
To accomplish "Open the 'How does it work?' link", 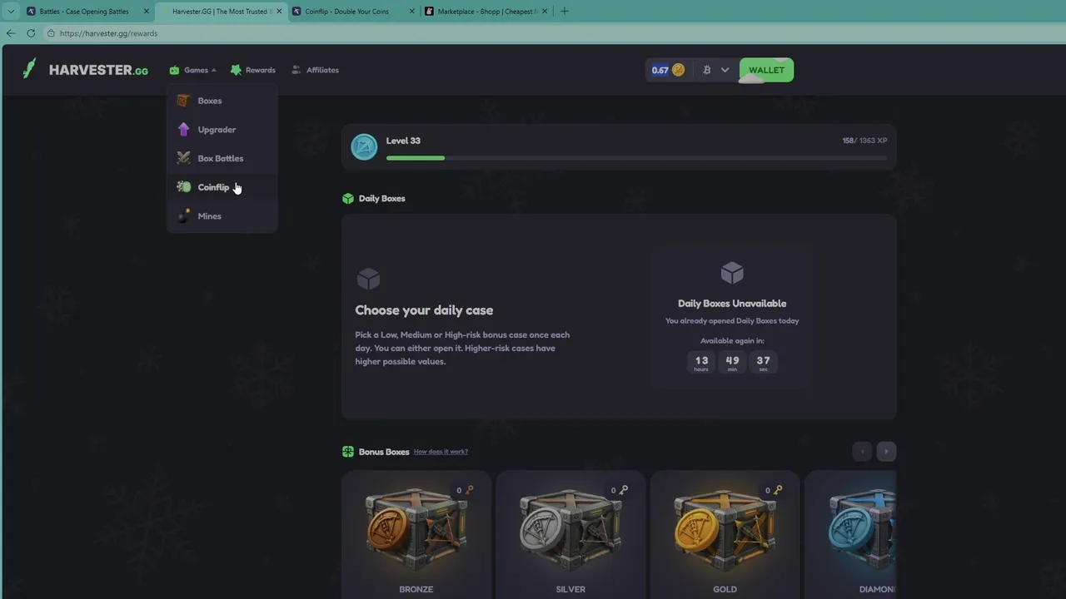I will (441, 452).
